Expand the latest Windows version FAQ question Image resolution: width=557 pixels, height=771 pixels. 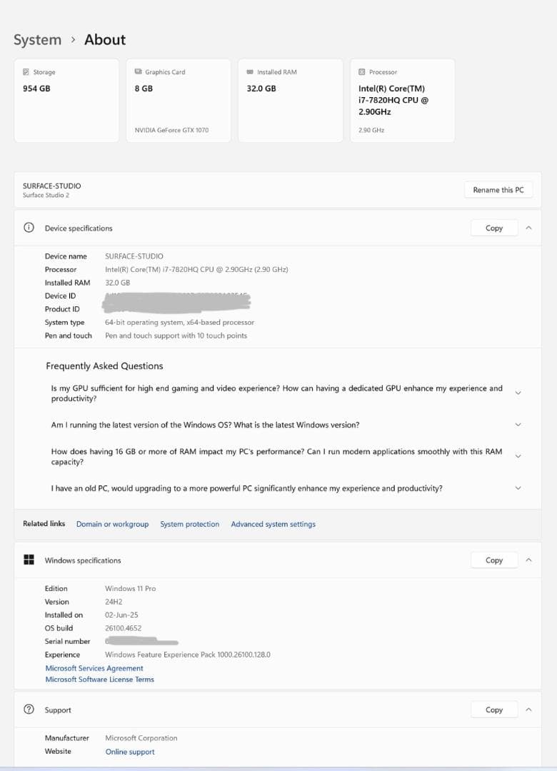pos(518,424)
